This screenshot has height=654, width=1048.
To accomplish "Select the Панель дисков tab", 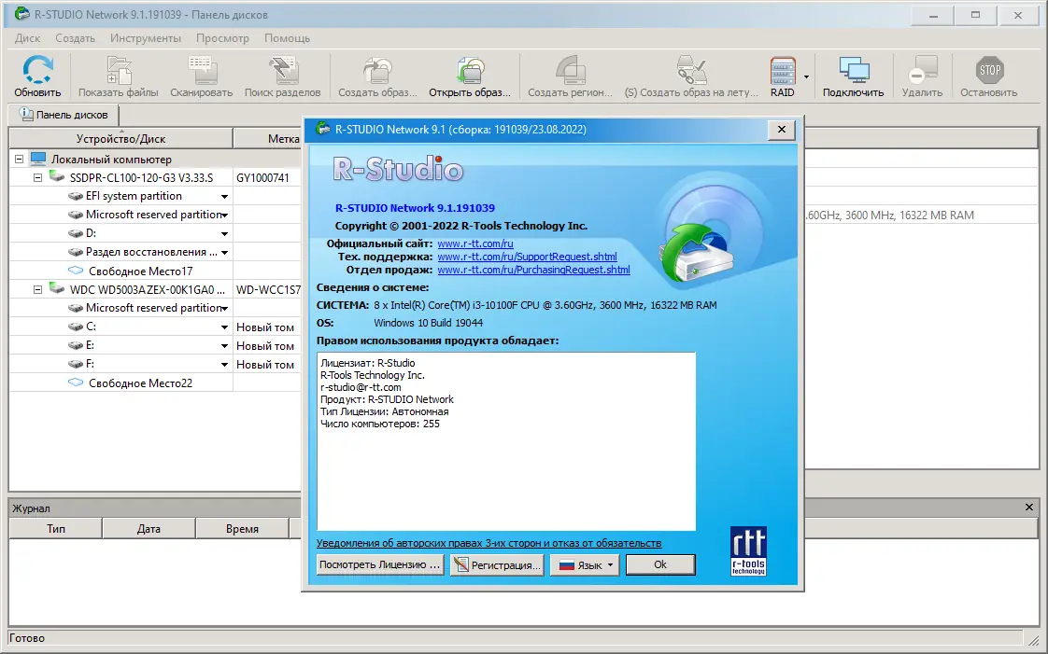I will (x=64, y=114).
